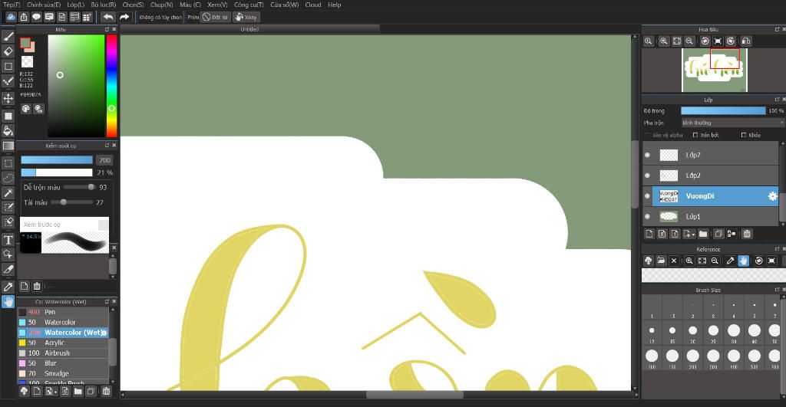Open the Tệp(F) menu
The image size is (786, 407).
tap(12, 5)
